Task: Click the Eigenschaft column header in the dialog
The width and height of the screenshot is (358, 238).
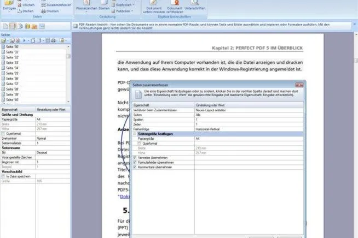Action: [164, 105]
